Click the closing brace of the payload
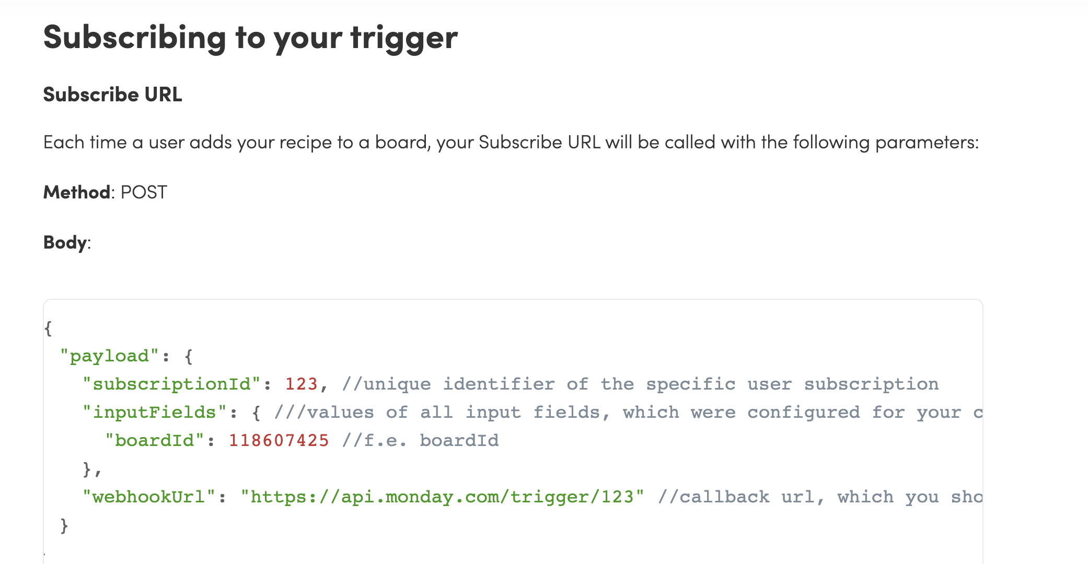This screenshot has width=1088, height=564. click(x=64, y=525)
